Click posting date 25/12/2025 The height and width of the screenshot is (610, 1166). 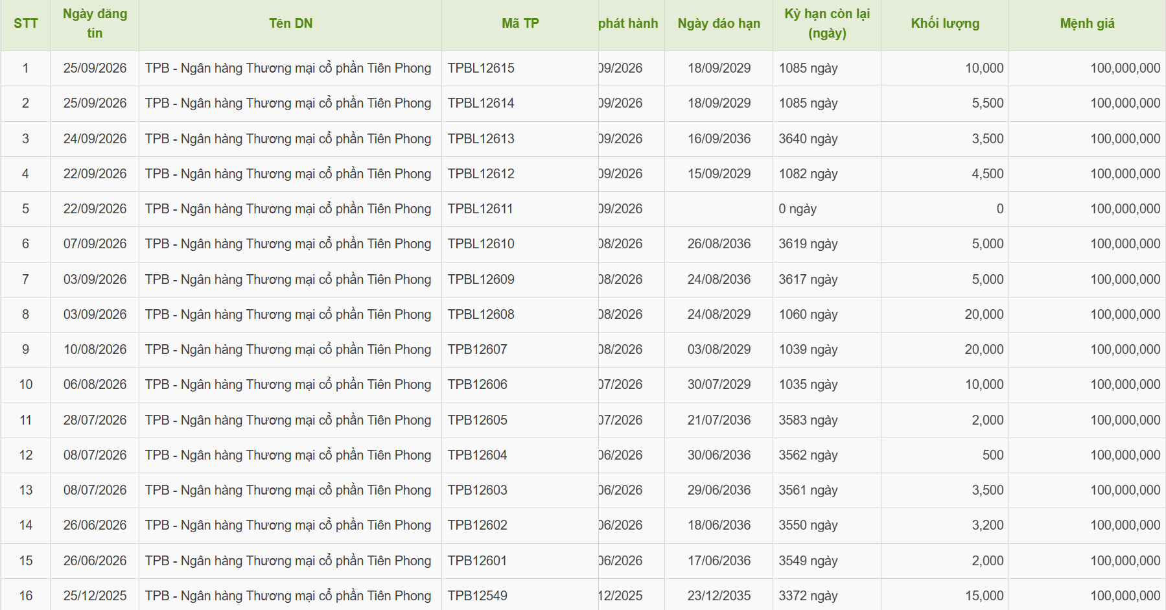95,596
